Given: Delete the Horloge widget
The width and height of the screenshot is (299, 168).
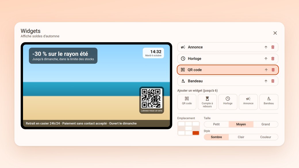Looking at the screenshot, I should click(x=273, y=59).
